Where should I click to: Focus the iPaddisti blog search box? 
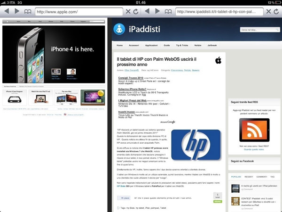(260, 30)
